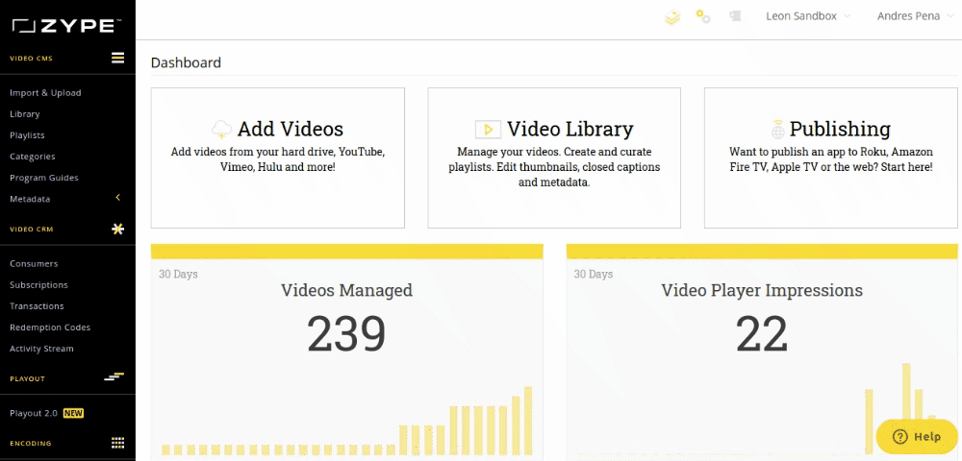Open Activity Stream in sidebar
This screenshot has width=962, height=461.
[41, 349]
